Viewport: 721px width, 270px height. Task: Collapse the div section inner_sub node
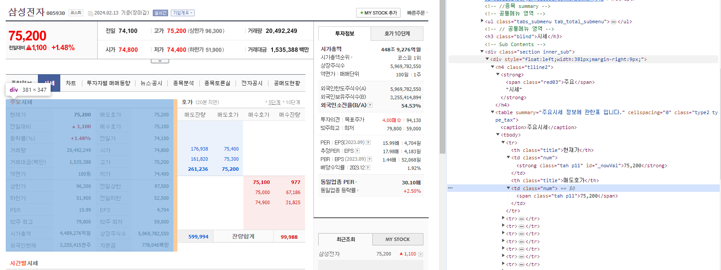(482, 52)
